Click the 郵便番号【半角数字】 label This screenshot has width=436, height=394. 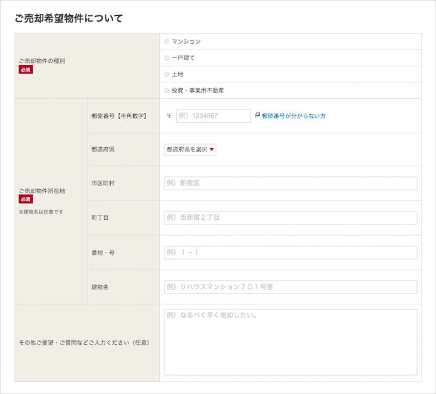119,116
